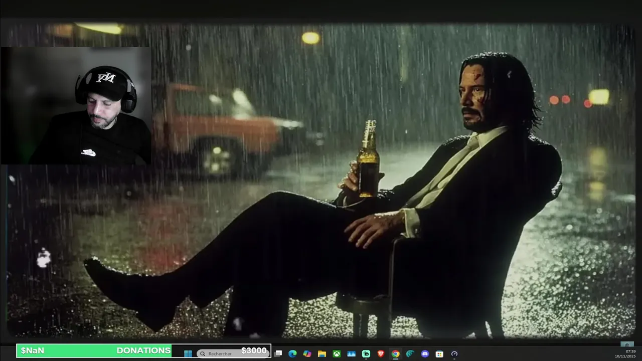Screen dimensions: 642x361
Task: Launch Brave browser from taskbar
Action: pyautogui.click(x=381, y=353)
